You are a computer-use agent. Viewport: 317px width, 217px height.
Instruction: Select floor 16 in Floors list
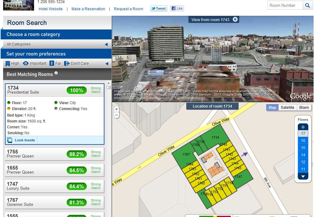(303, 141)
